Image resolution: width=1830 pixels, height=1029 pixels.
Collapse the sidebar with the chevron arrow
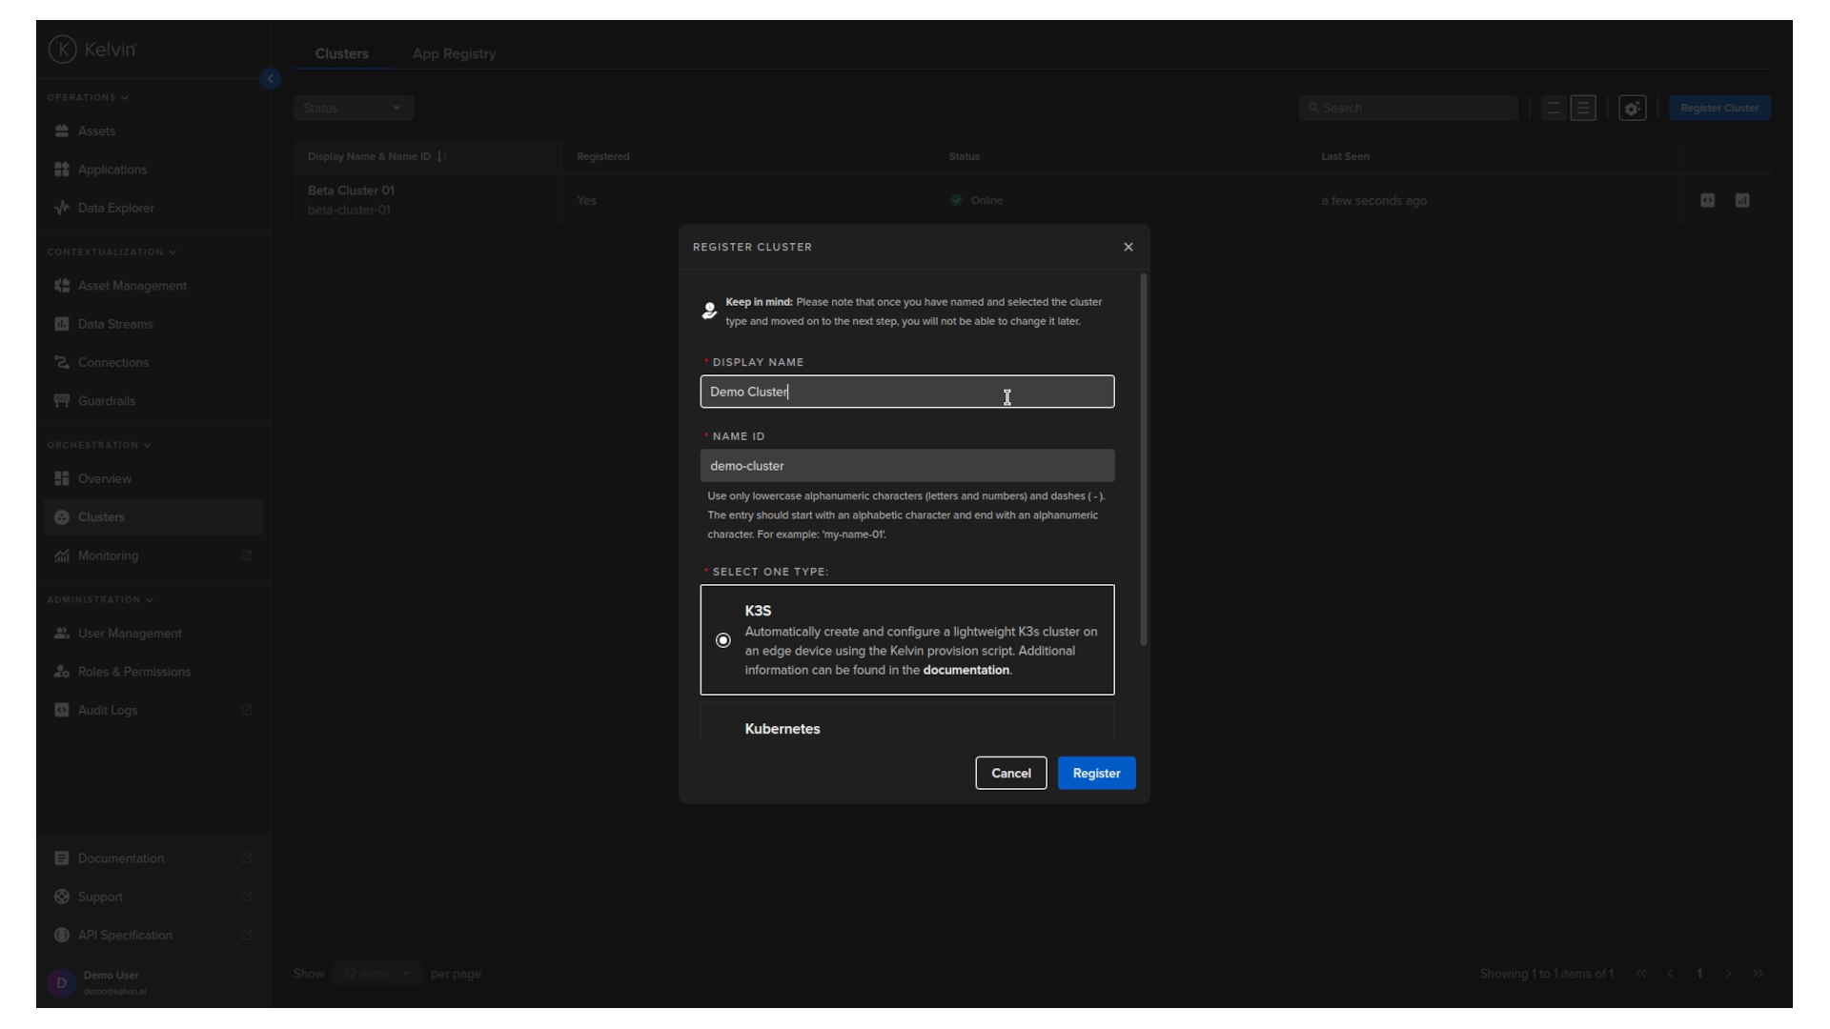pos(270,78)
